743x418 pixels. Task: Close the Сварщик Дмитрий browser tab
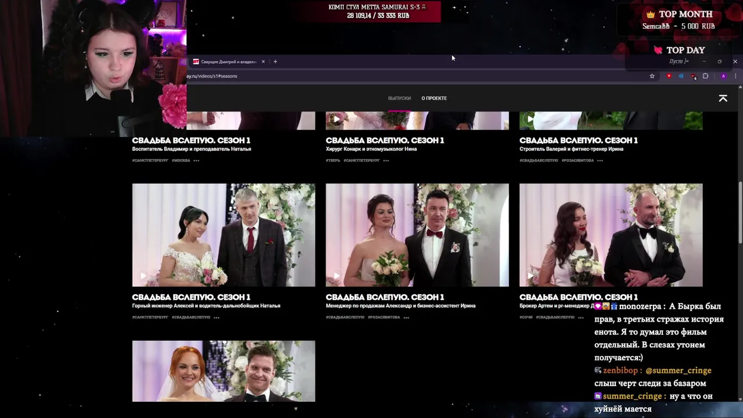pos(263,62)
